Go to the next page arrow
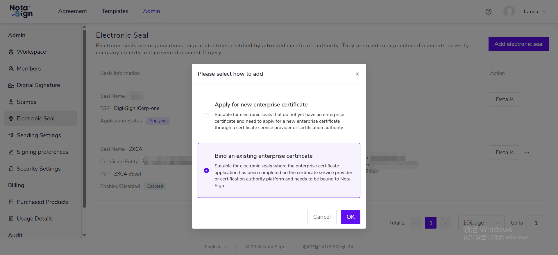The width and height of the screenshot is (558, 255). [445, 223]
